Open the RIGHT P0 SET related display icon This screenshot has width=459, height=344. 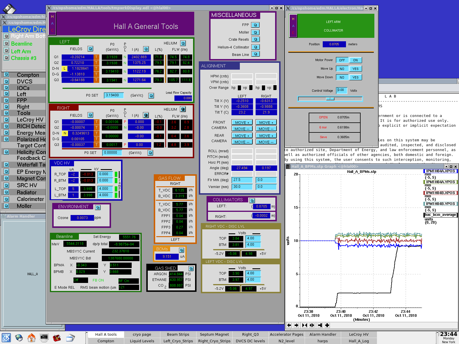pyautogui.click(x=150, y=153)
